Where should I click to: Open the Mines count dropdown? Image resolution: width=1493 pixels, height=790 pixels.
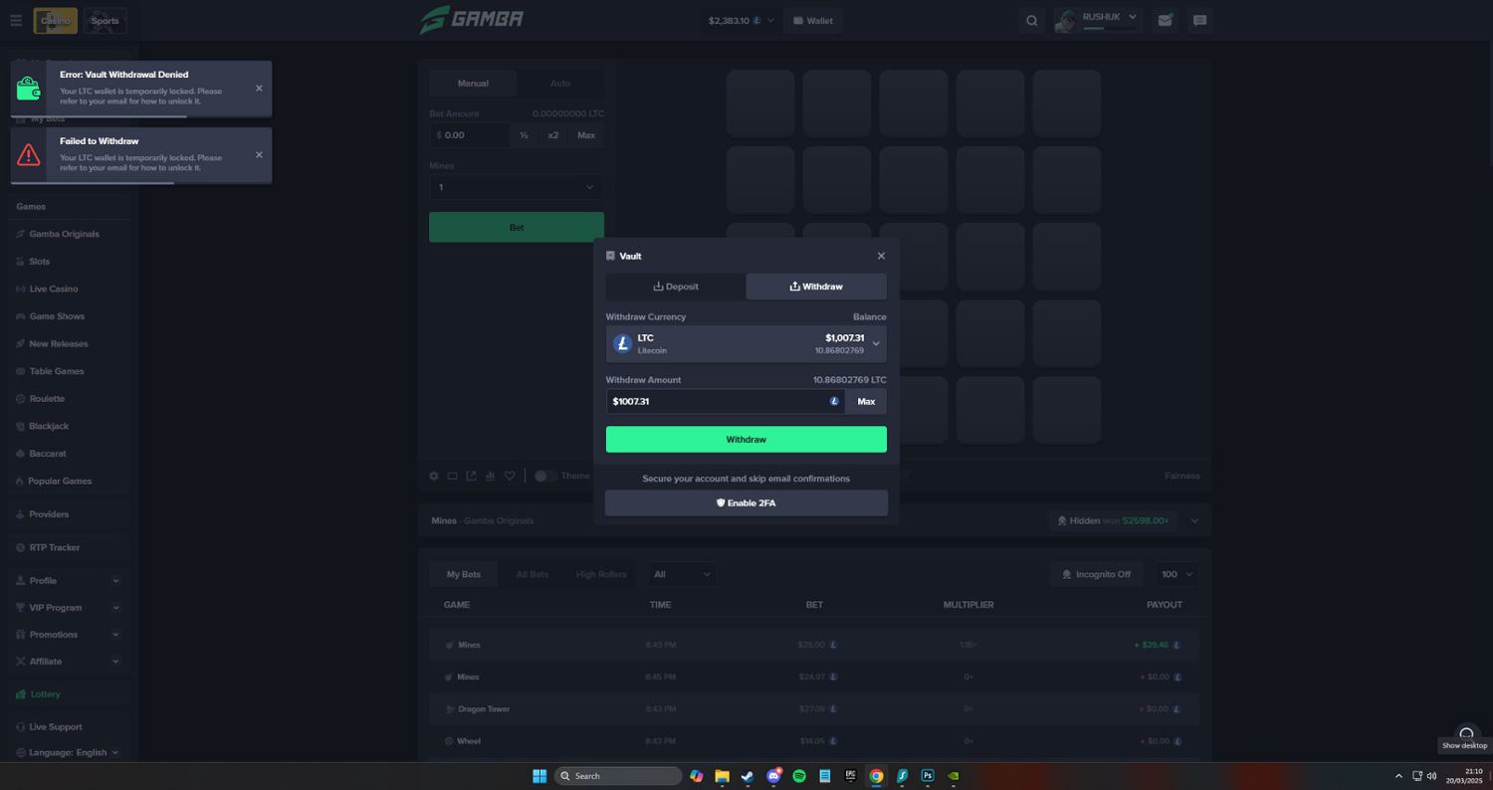(x=516, y=187)
